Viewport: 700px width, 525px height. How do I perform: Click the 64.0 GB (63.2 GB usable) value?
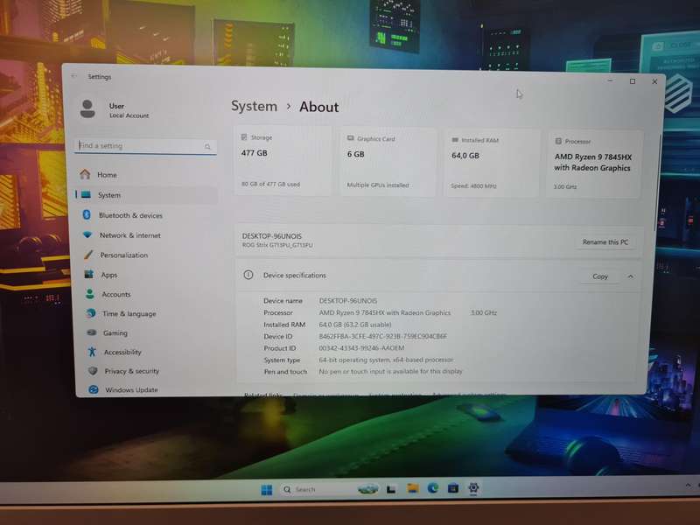[x=355, y=325]
